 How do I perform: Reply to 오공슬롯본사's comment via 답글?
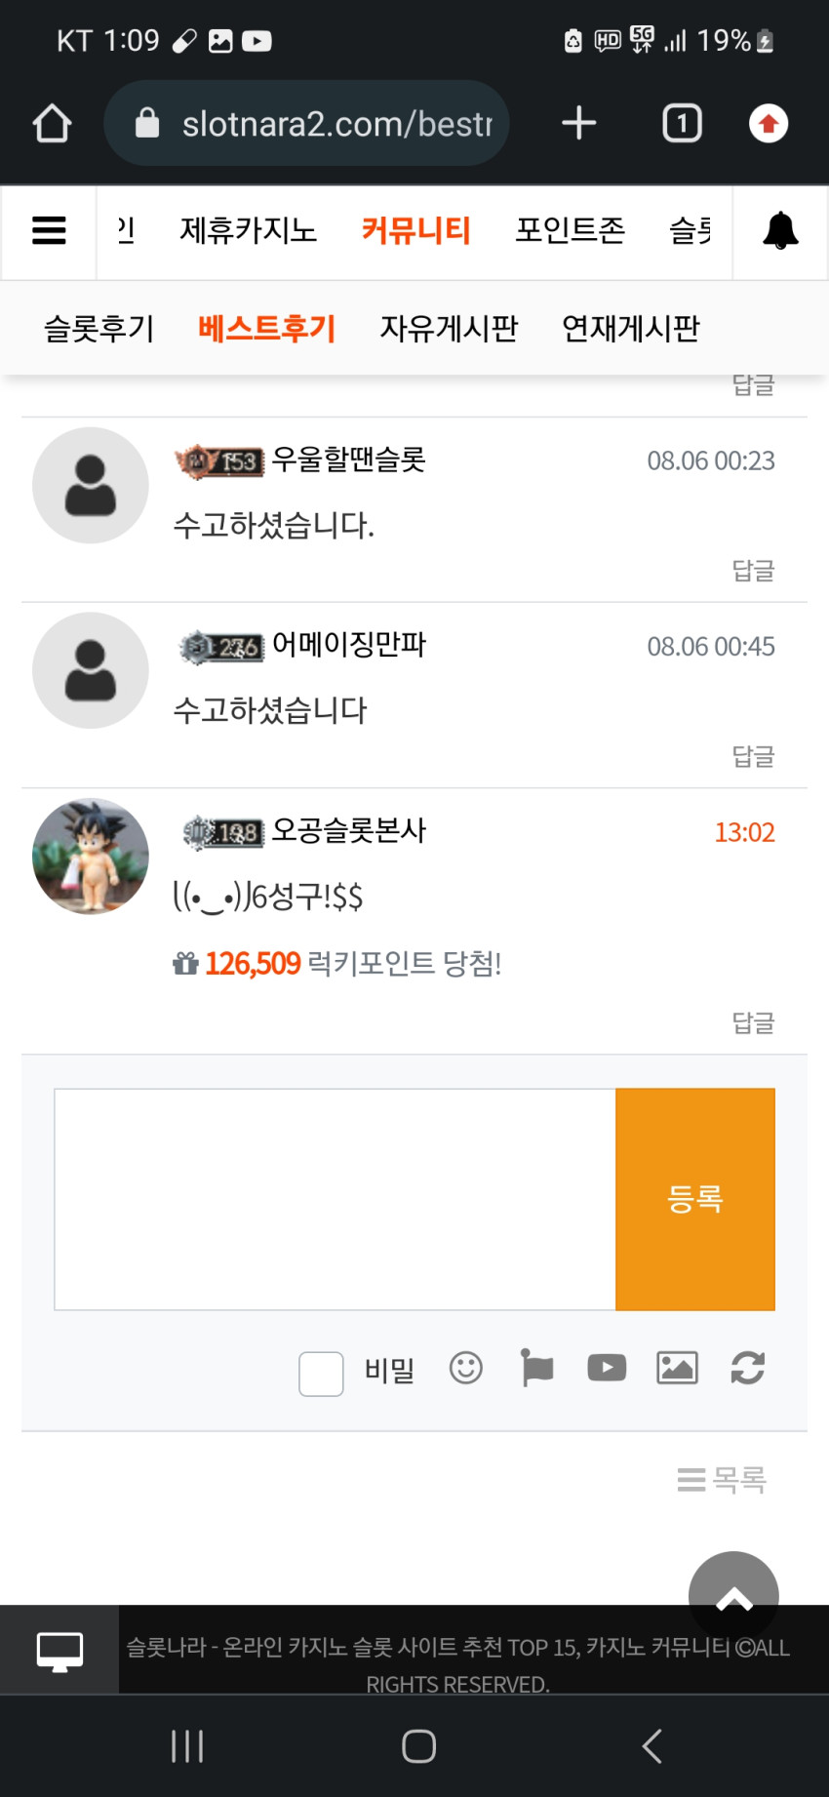pyautogui.click(x=753, y=1022)
